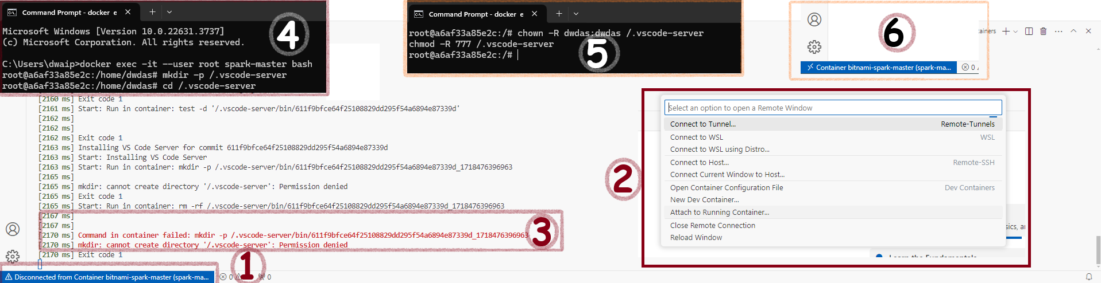The image size is (1101, 283).
Task: Select 'New Dev Container...' option
Action: click(832, 199)
